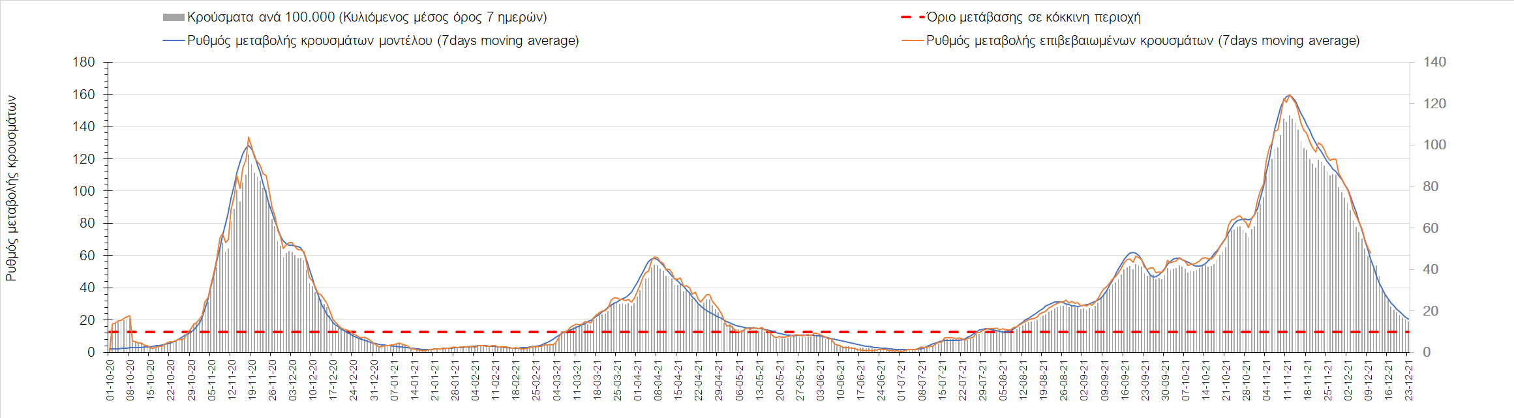
Task: Click the 60 label on right axis
Action: click(1431, 228)
